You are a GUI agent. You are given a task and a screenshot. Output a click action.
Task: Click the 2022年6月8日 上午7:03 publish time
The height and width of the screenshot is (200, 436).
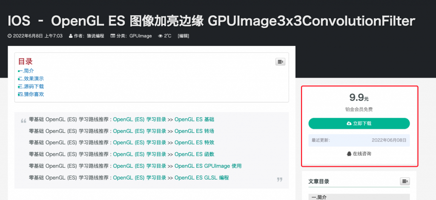tap(38, 36)
